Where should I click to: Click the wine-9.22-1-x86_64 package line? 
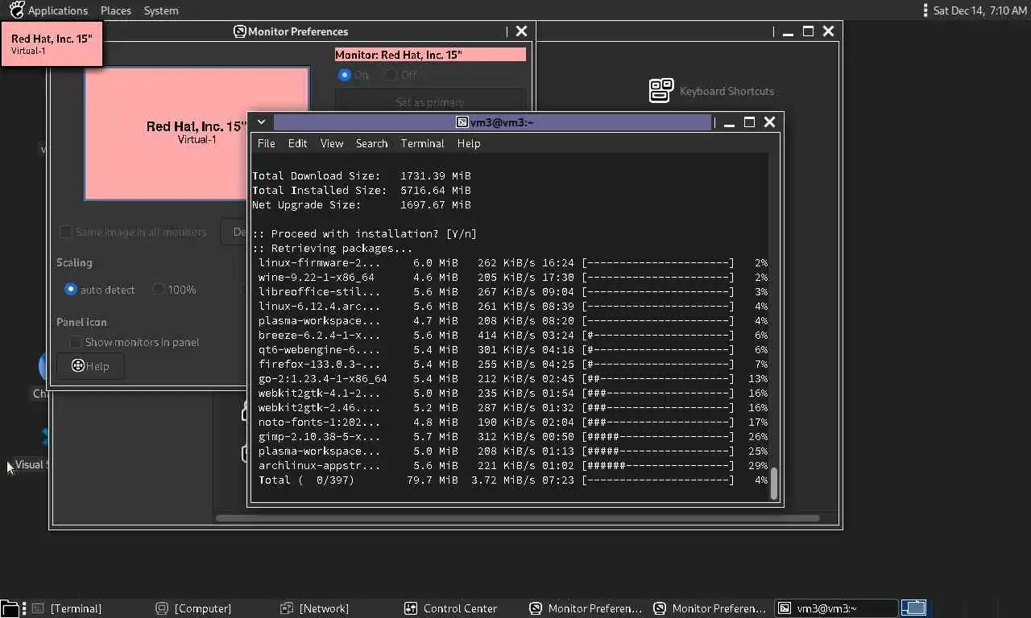pyautogui.click(x=512, y=277)
